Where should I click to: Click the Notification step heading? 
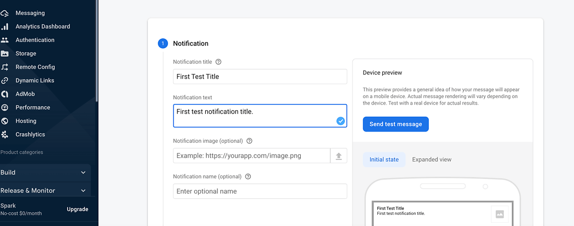[x=191, y=44]
